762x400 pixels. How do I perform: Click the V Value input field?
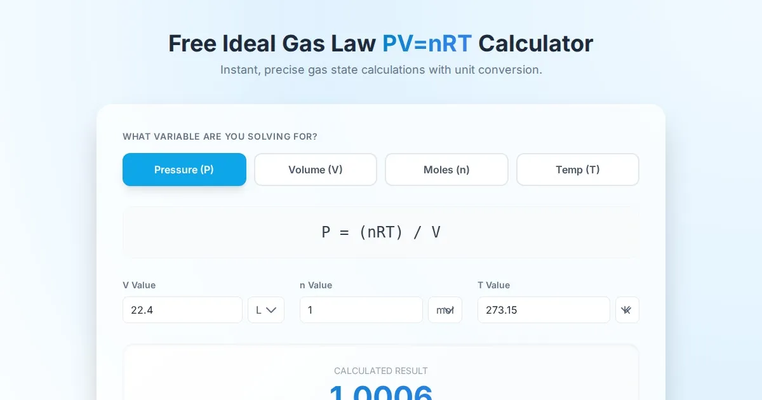[x=182, y=310]
